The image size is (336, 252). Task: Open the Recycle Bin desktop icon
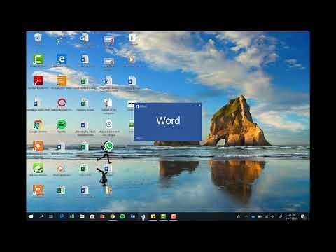(38, 37)
